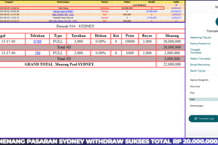Select the Tarik Dana description

tap(63, 8)
